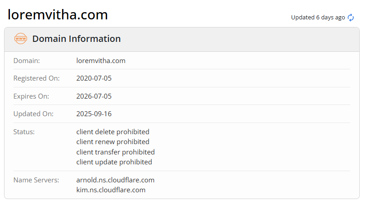The height and width of the screenshot is (204, 366).
Task: Click the Domain Information header
Action: point(77,39)
